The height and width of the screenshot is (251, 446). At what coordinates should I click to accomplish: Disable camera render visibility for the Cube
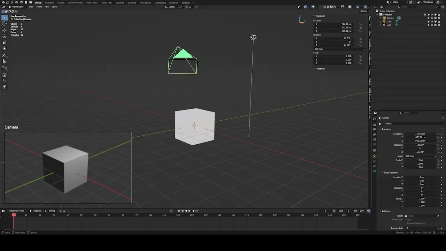[x=439, y=22]
